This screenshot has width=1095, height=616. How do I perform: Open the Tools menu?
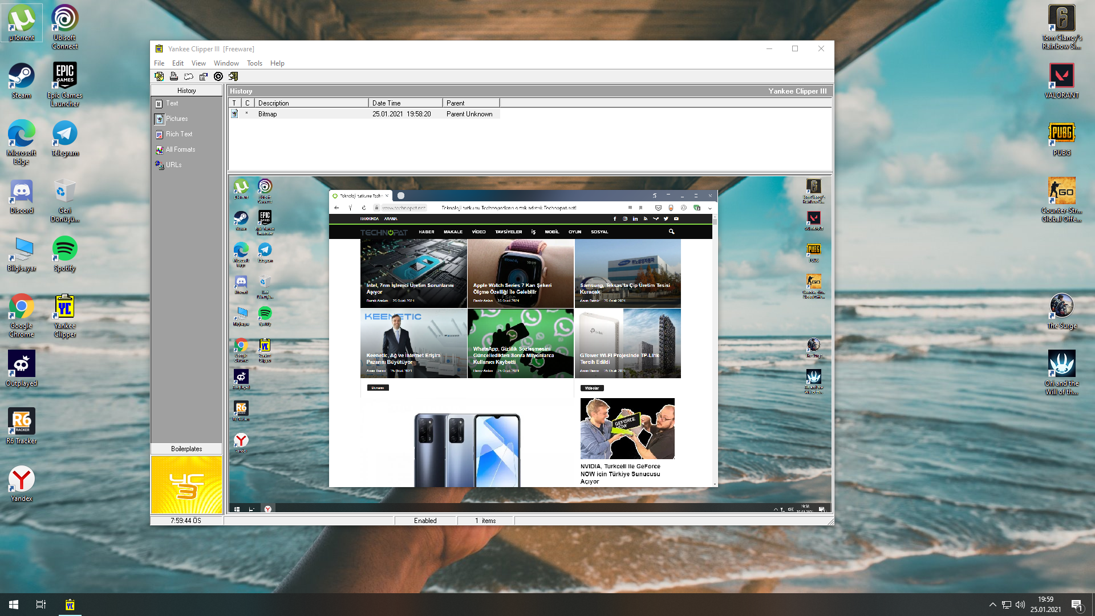(x=254, y=63)
